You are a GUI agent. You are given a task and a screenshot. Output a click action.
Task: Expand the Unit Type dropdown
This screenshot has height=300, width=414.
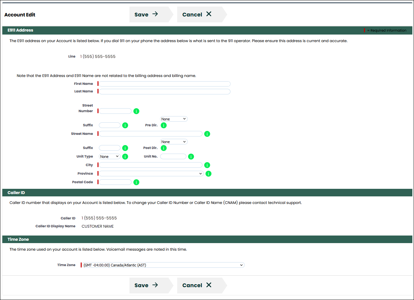[110, 157]
